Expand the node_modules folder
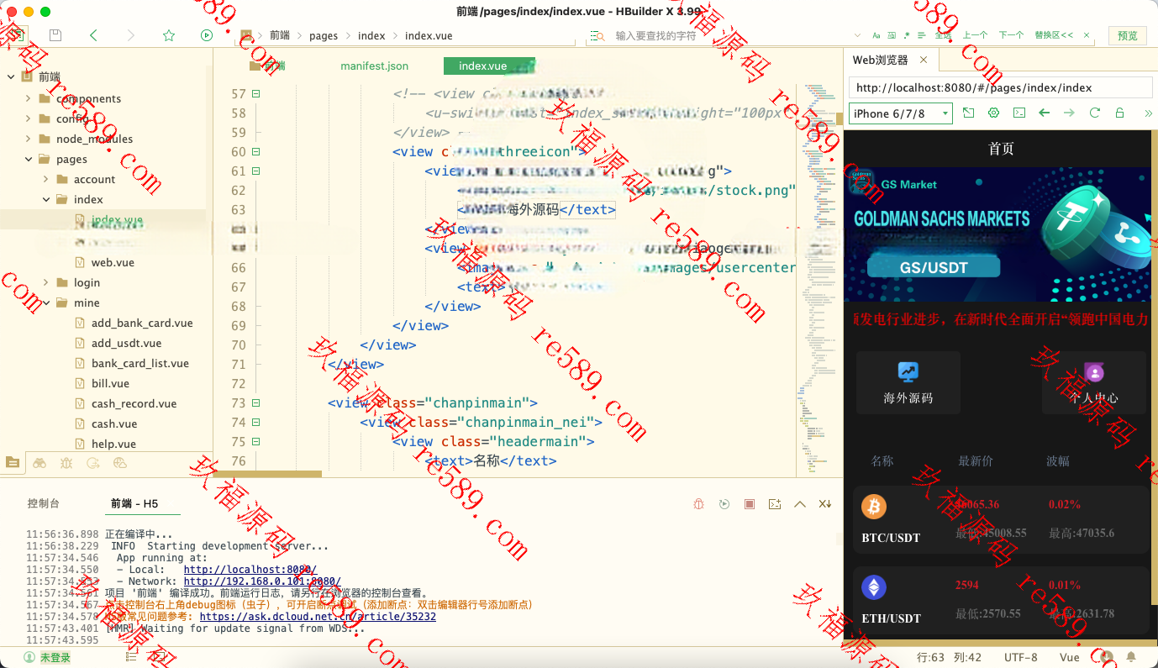This screenshot has width=1158, height=668. pos(28,139)
